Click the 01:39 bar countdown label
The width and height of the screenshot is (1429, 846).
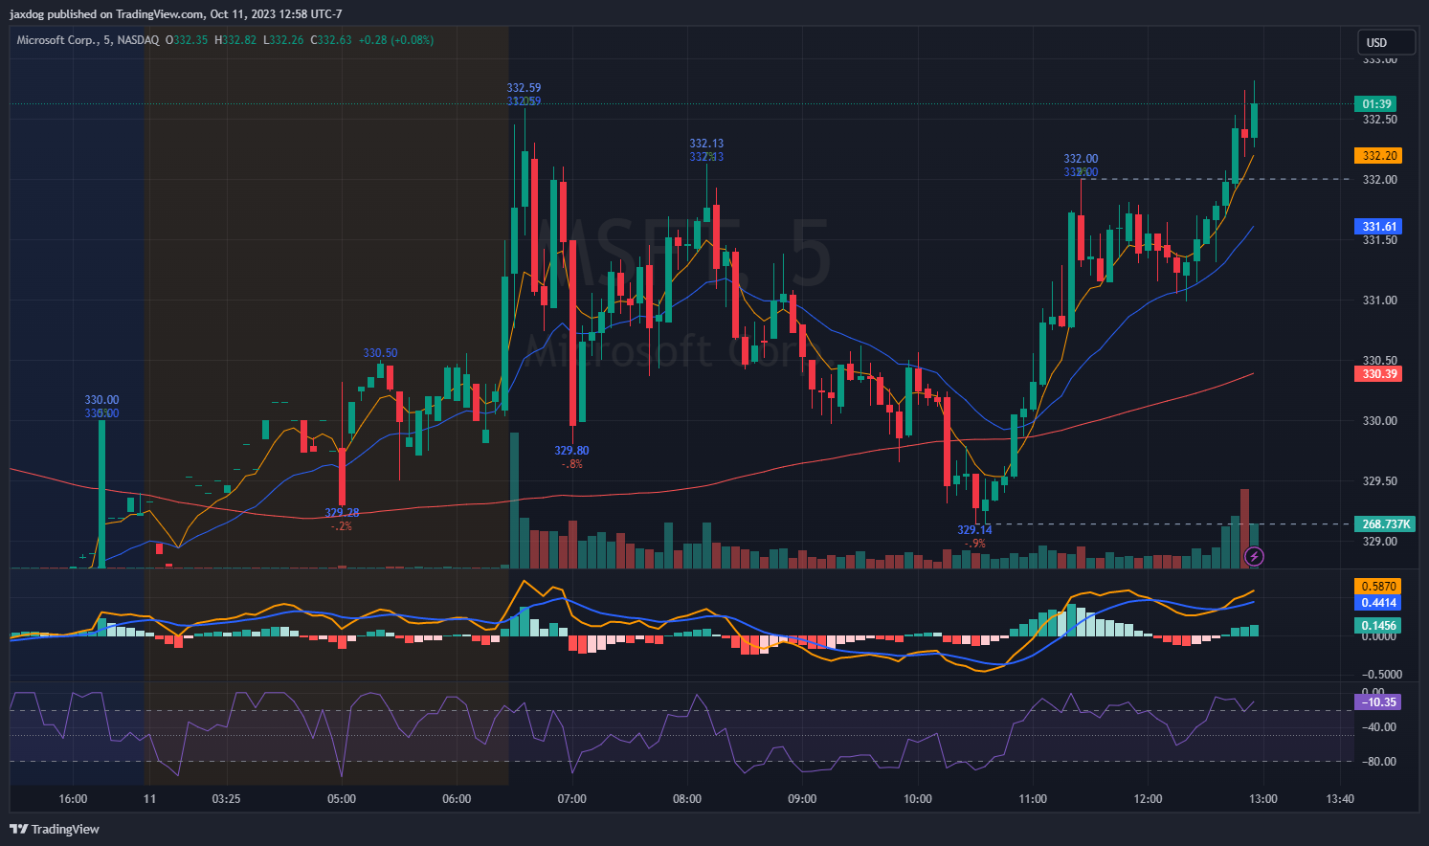[x=1376, y=104]
